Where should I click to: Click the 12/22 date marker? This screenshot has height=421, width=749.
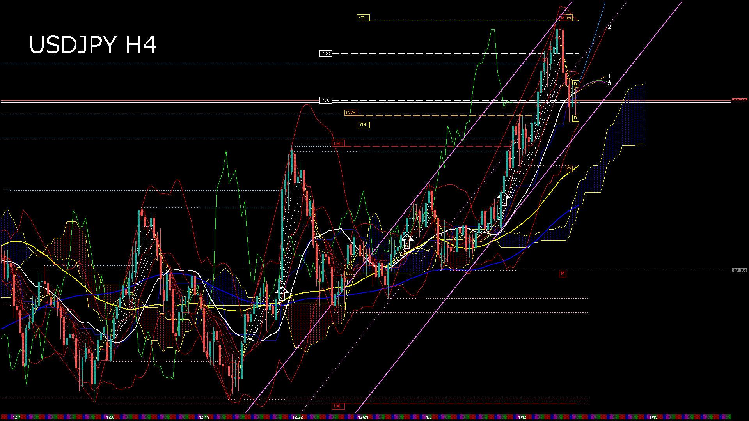tap(298, 417)
